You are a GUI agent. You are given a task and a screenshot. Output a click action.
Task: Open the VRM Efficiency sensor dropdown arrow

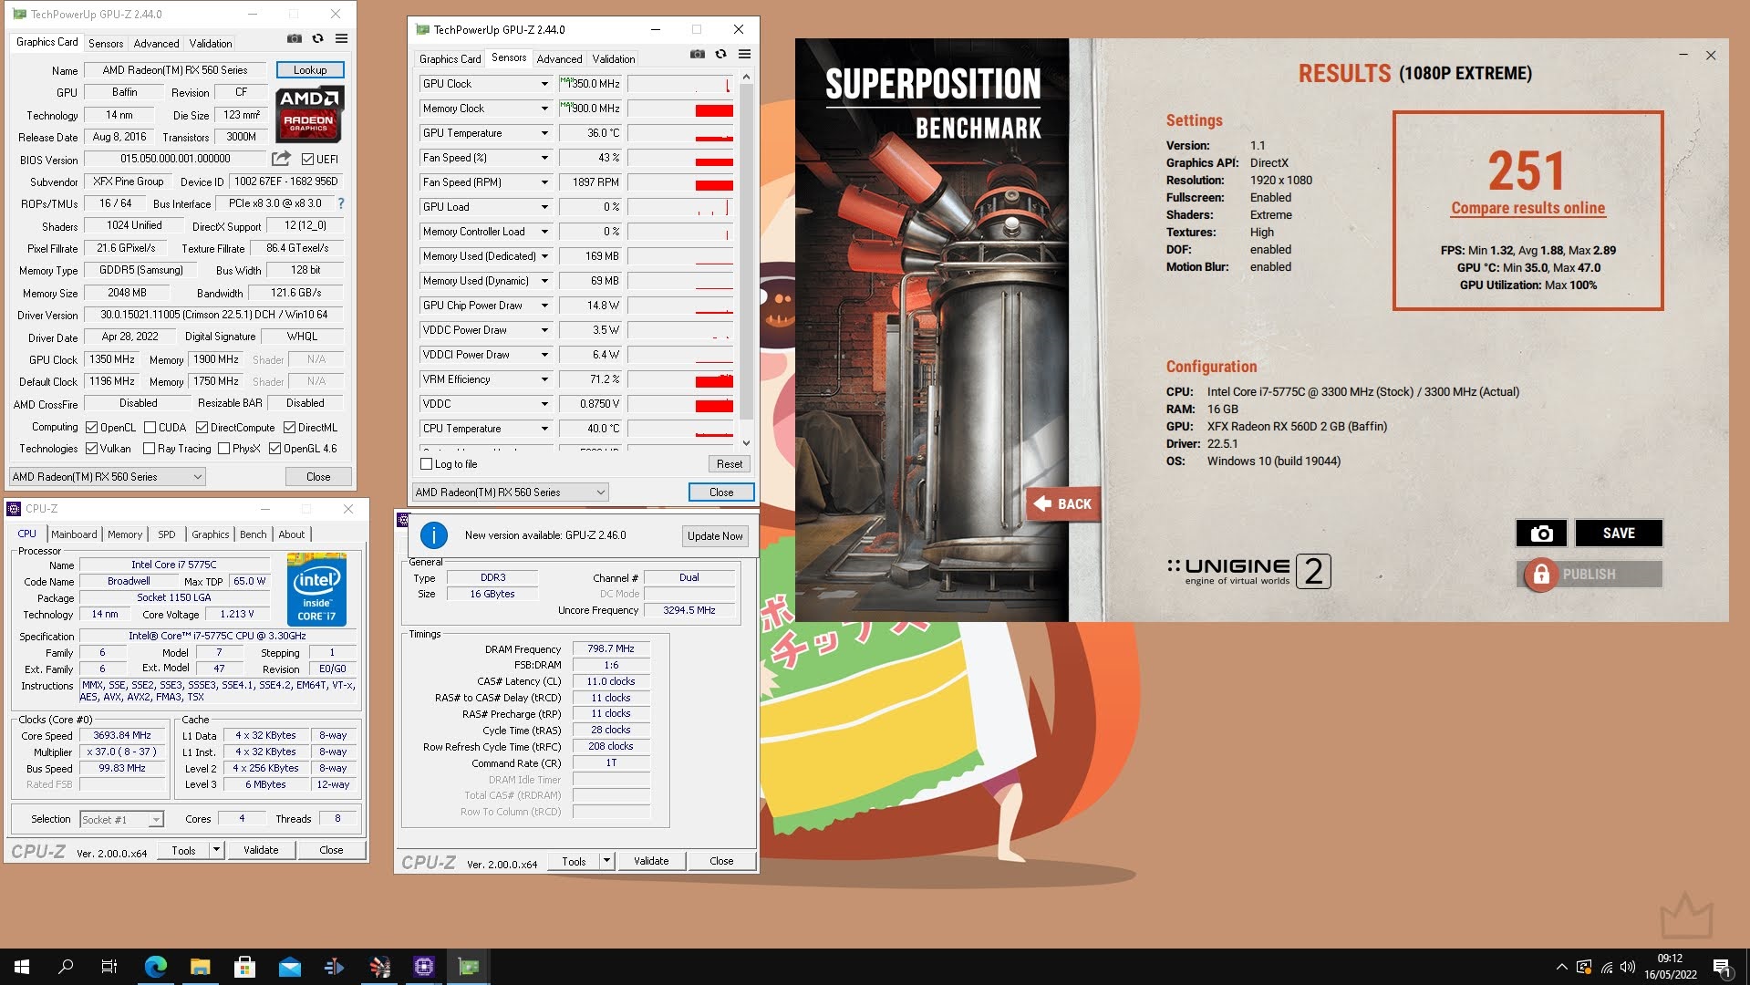[x=544, y=379]
